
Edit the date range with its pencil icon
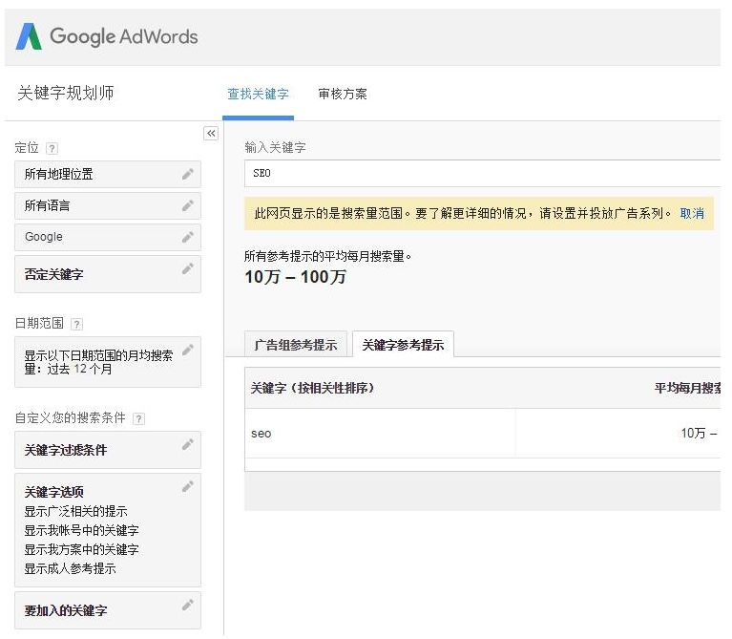[x=188, y=350]
